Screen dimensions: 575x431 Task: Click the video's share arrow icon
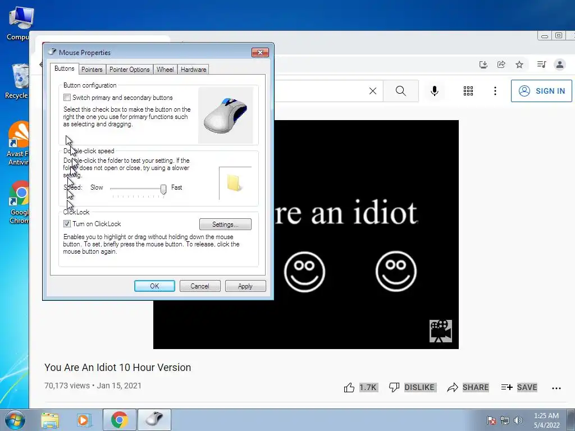click(453, 387)
